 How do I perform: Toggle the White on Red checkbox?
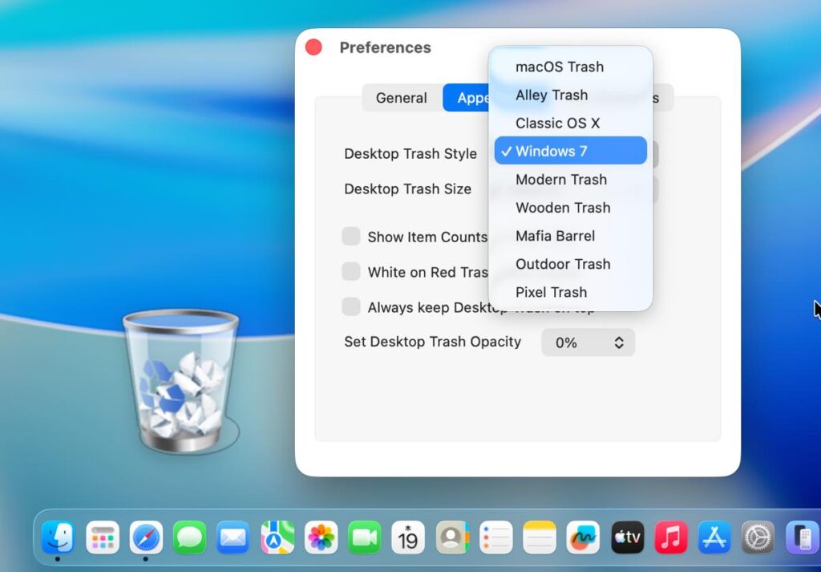tap(351, 272)
